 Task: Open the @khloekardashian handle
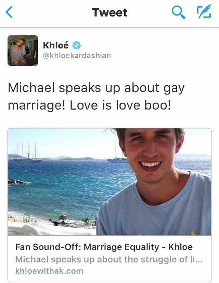[77, 55]
